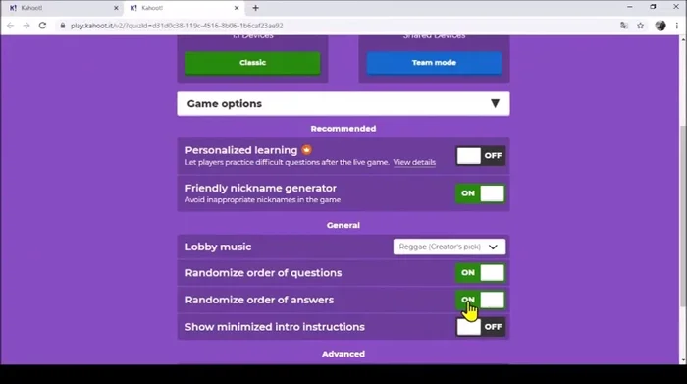Toggle Personalized learning switch
Viewport: 687px width, 384px height.
click(x=480, y=155)
